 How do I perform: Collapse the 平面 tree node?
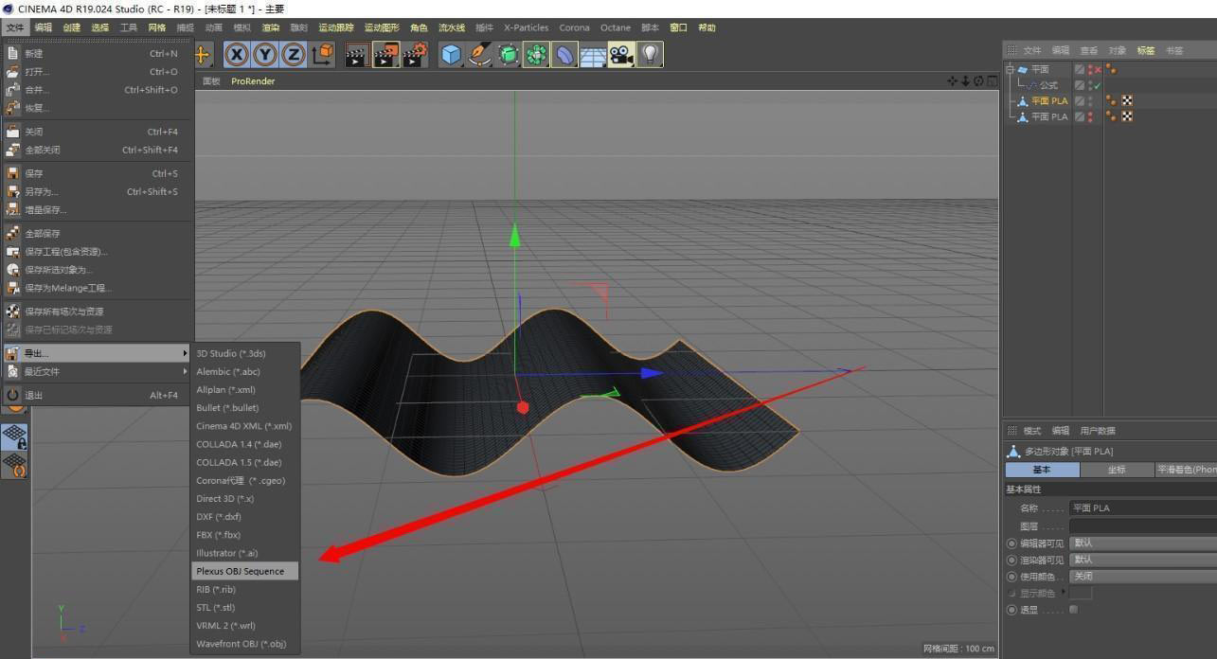click(1010, 69)
